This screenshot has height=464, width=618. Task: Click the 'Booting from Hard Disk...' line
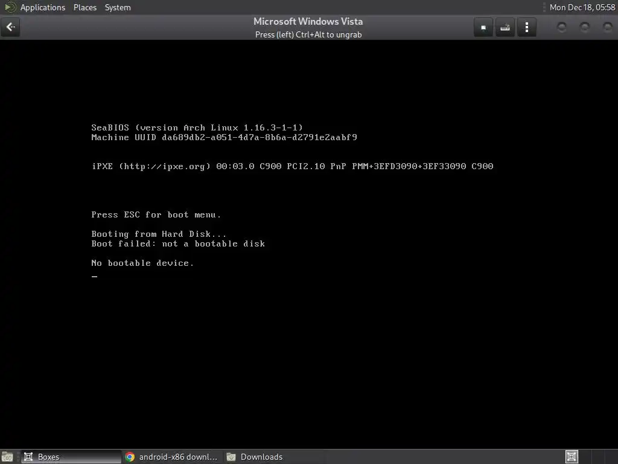pyautogui.click(x=159, y=234)
